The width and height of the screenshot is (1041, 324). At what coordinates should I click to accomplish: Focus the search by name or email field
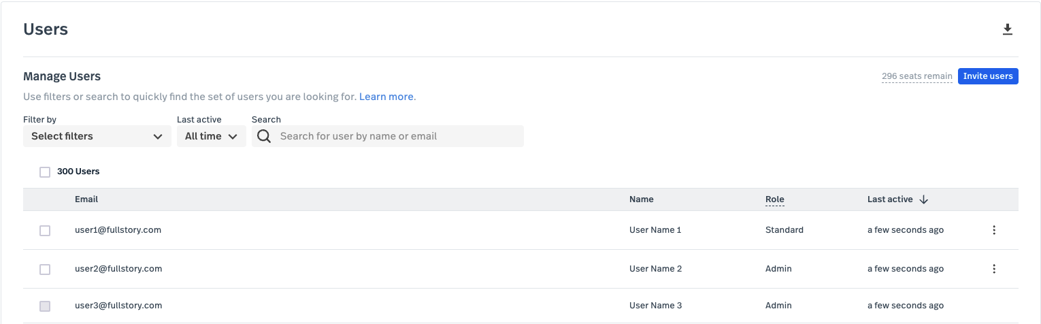[398, 136]
